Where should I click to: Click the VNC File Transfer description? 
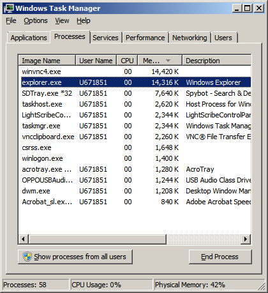coord(218,137)
